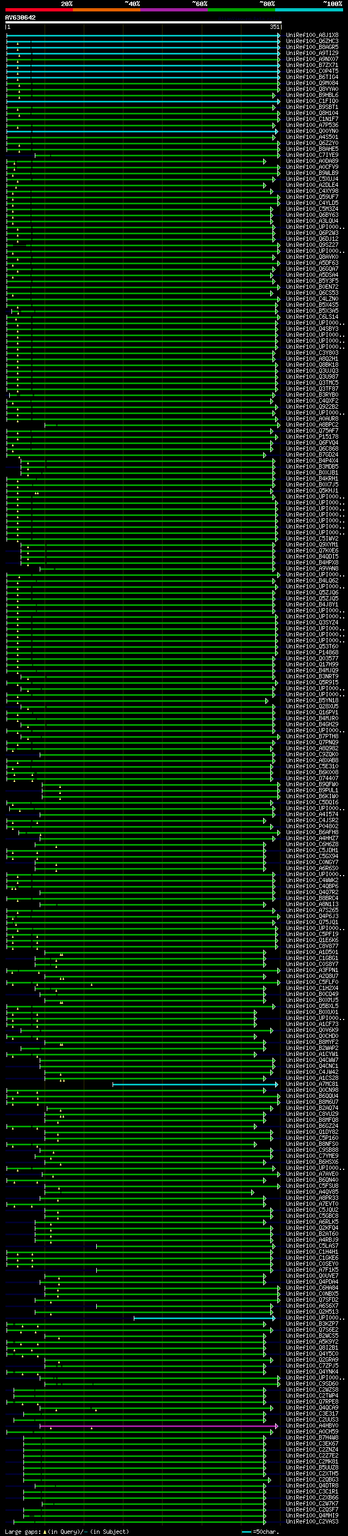Select the UniRef100_A4HHZ7 label
348x1536 pixels.
[312, 839]
